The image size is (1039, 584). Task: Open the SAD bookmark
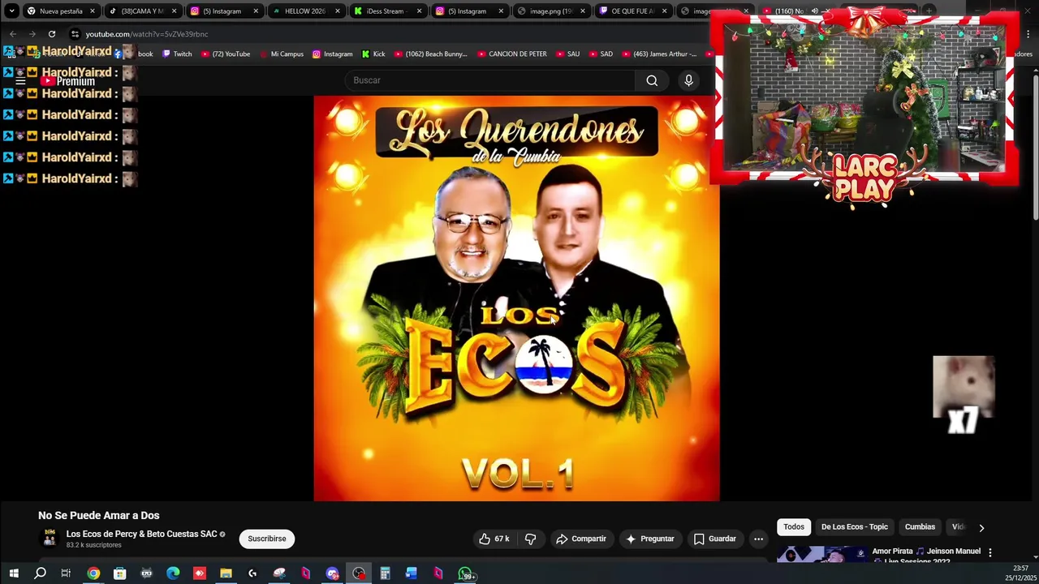click(x=601, y=54)
